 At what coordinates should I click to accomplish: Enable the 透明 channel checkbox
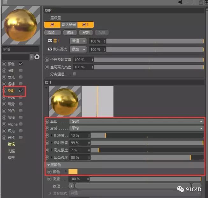click(x=21, y=84)
